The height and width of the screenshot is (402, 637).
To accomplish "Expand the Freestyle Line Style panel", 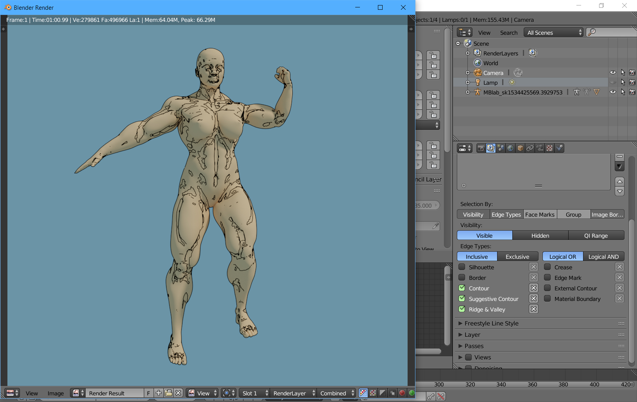I will click(491, 323).
